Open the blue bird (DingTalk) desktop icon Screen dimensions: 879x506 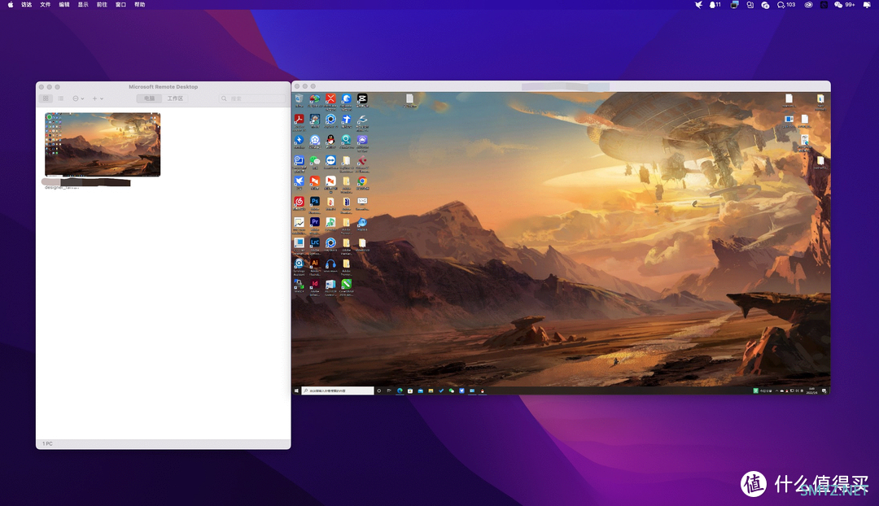299,181
